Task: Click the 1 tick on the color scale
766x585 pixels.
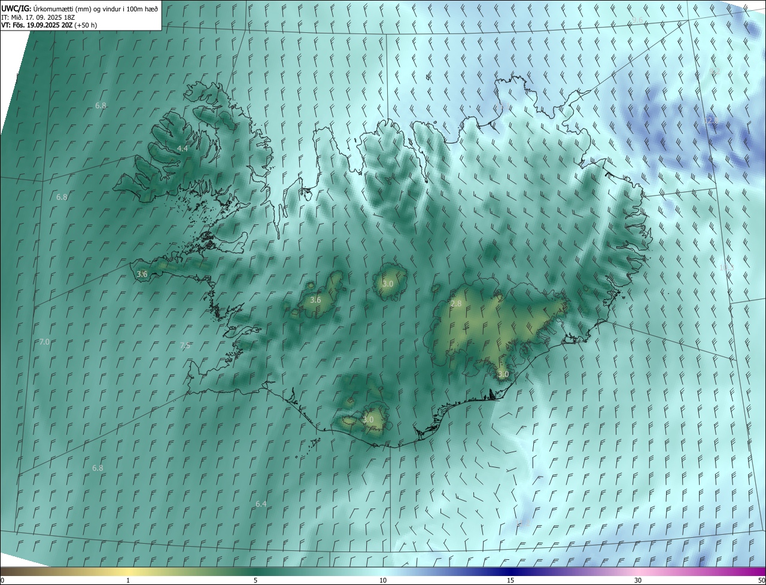Action: (x=128, y=580)
